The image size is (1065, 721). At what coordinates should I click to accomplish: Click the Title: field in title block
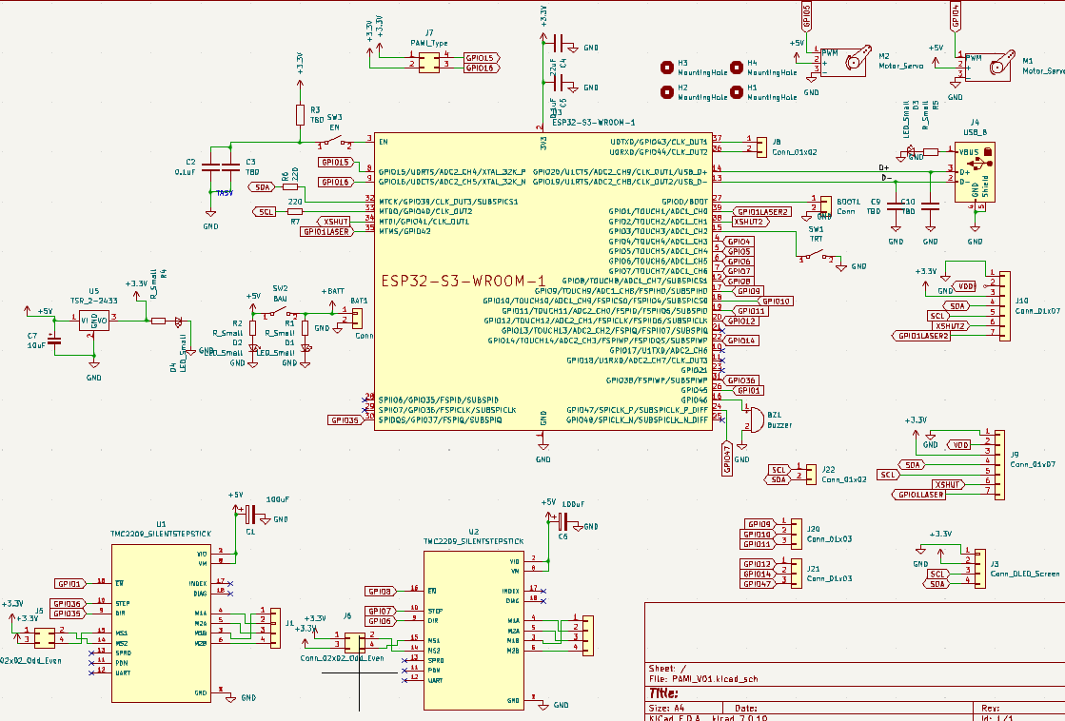click(x=663, y=693)
